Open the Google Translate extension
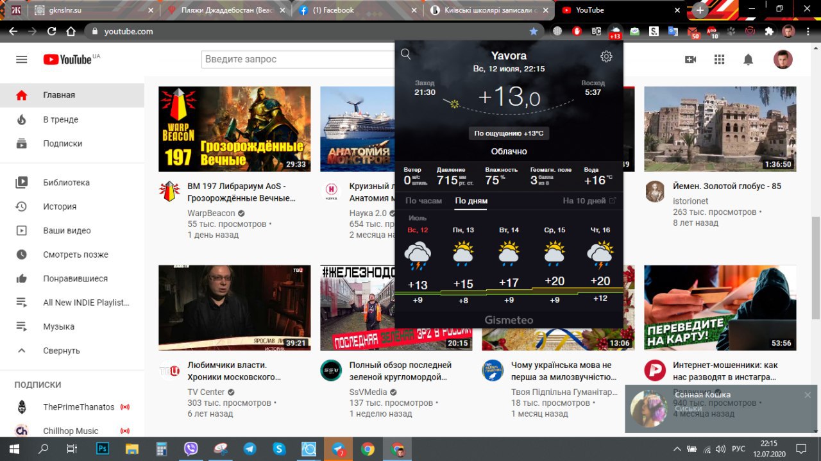This screenshot has height=461, width=821. pyautogui.click(x=673, y=31)
